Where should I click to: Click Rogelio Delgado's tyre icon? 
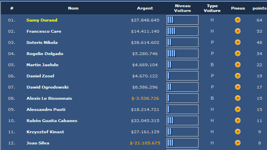(x=238, y=53)
